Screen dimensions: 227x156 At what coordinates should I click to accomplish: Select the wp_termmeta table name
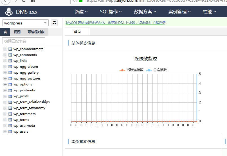pyautogui.click(x=24, y=114)
